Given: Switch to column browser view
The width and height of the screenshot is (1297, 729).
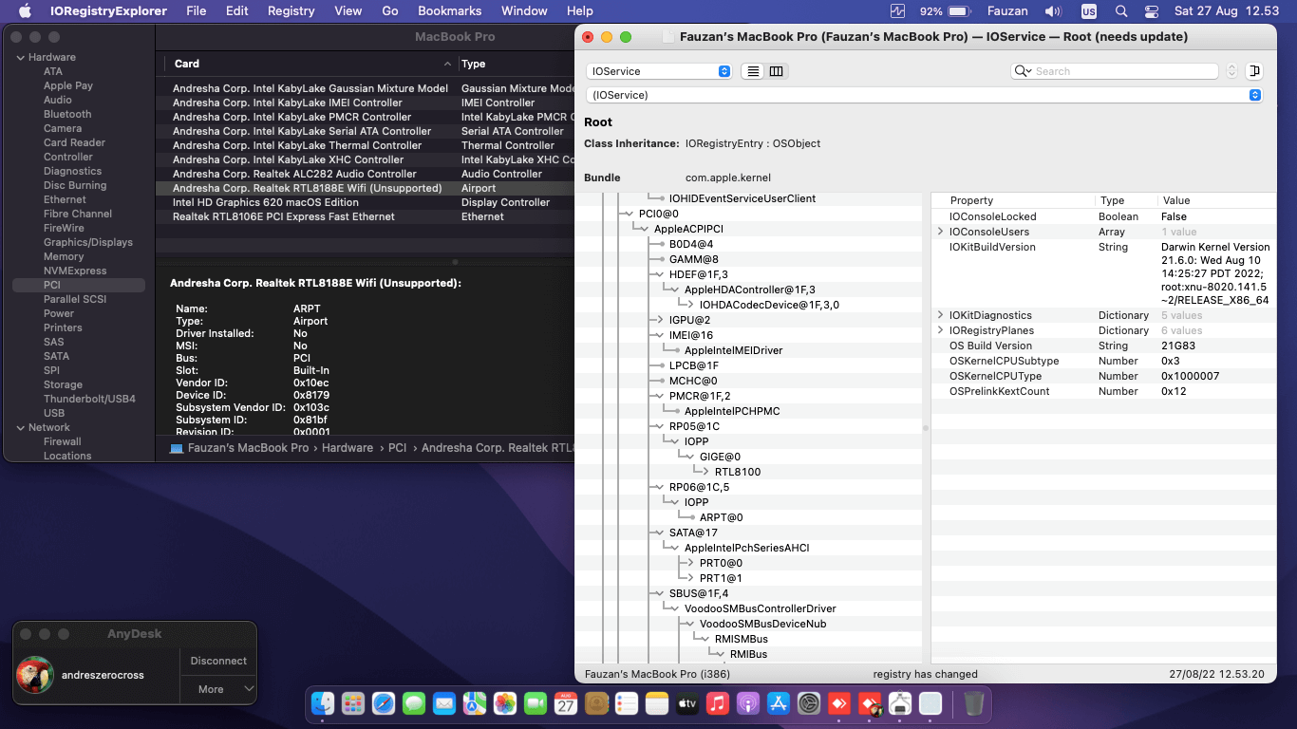Looking at the screenshot, I should pos(777,71).
